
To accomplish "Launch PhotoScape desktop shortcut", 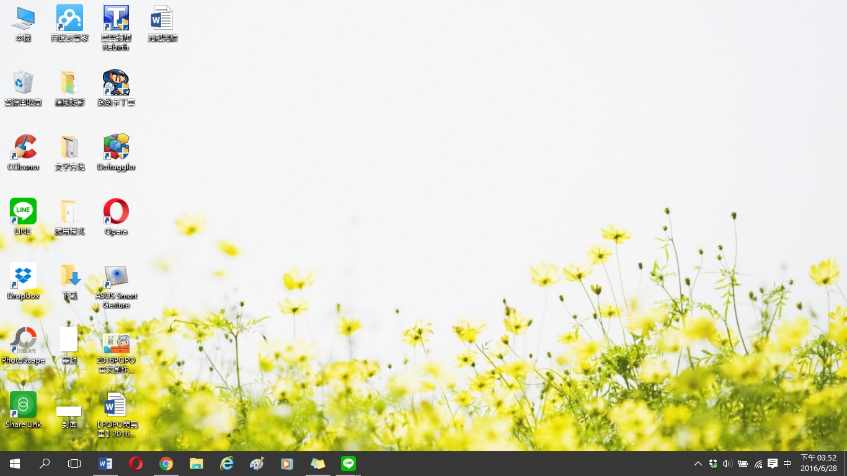I will click(23, 346).
